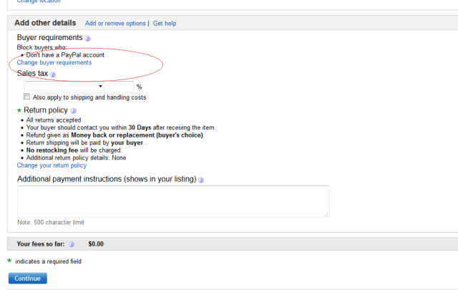The image size is (458, 290).
Task: Follow the Change buyer requirements link
Action: [54, 62]
